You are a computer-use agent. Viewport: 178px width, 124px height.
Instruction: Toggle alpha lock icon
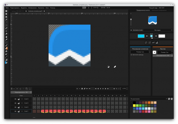tap(157, 43)
